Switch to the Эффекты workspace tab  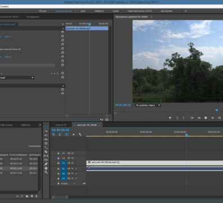(x=99, y=11)
